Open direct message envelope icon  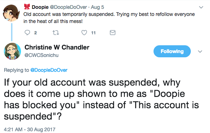113,33
